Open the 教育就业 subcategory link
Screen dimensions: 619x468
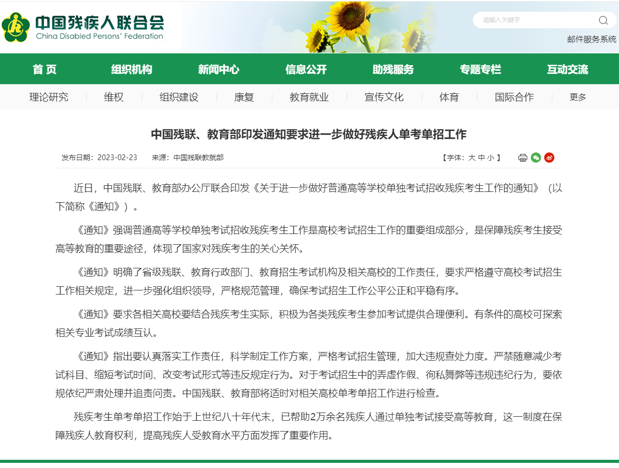(x=309, y=97)
